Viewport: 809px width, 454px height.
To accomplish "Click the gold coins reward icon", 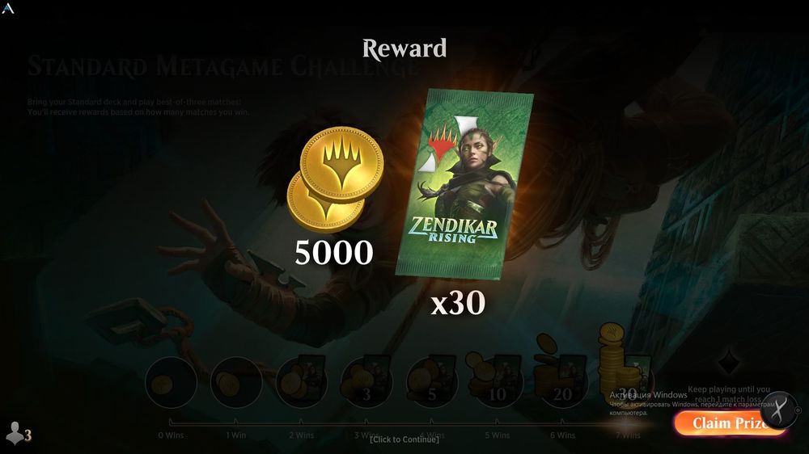I will point(335,179).
